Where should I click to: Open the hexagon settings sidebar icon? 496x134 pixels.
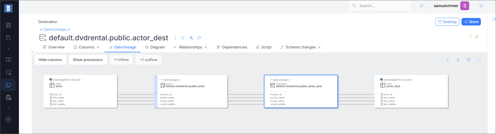click(8, 119)
